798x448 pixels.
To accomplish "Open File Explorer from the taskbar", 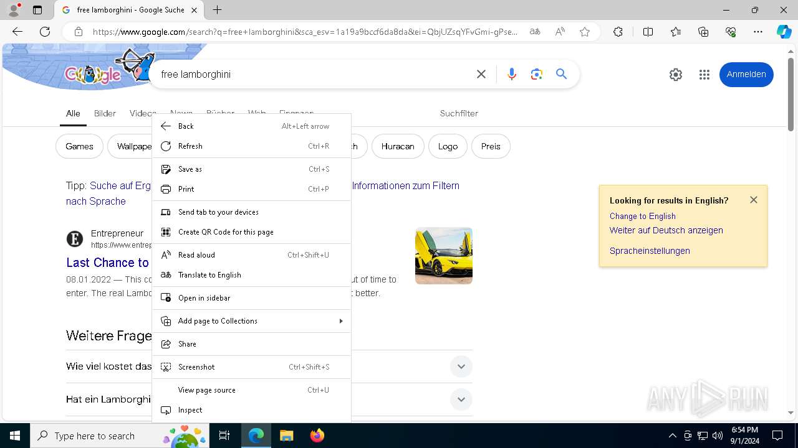I will pyautogui.click(x=286, y=436).
